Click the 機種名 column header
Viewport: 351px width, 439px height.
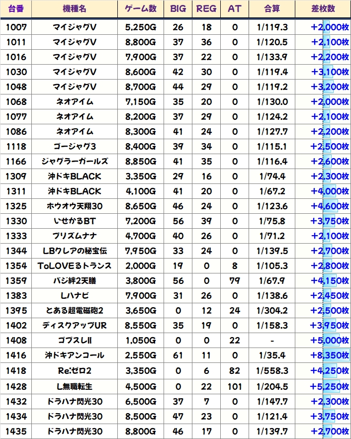click(74, 9)
